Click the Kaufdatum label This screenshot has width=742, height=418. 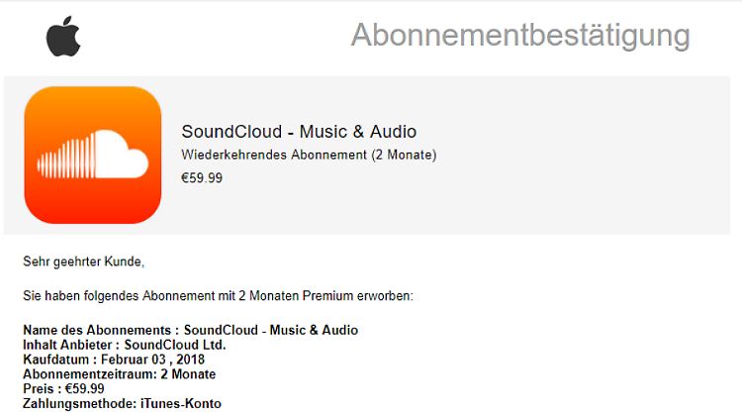pyautogui.click(x=56, y=360)
